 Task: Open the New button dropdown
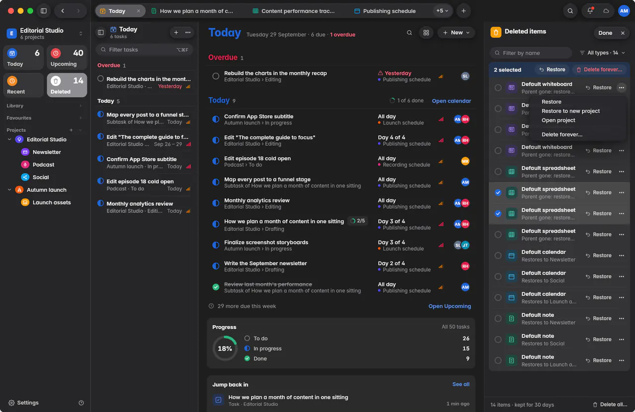point(456,33)
